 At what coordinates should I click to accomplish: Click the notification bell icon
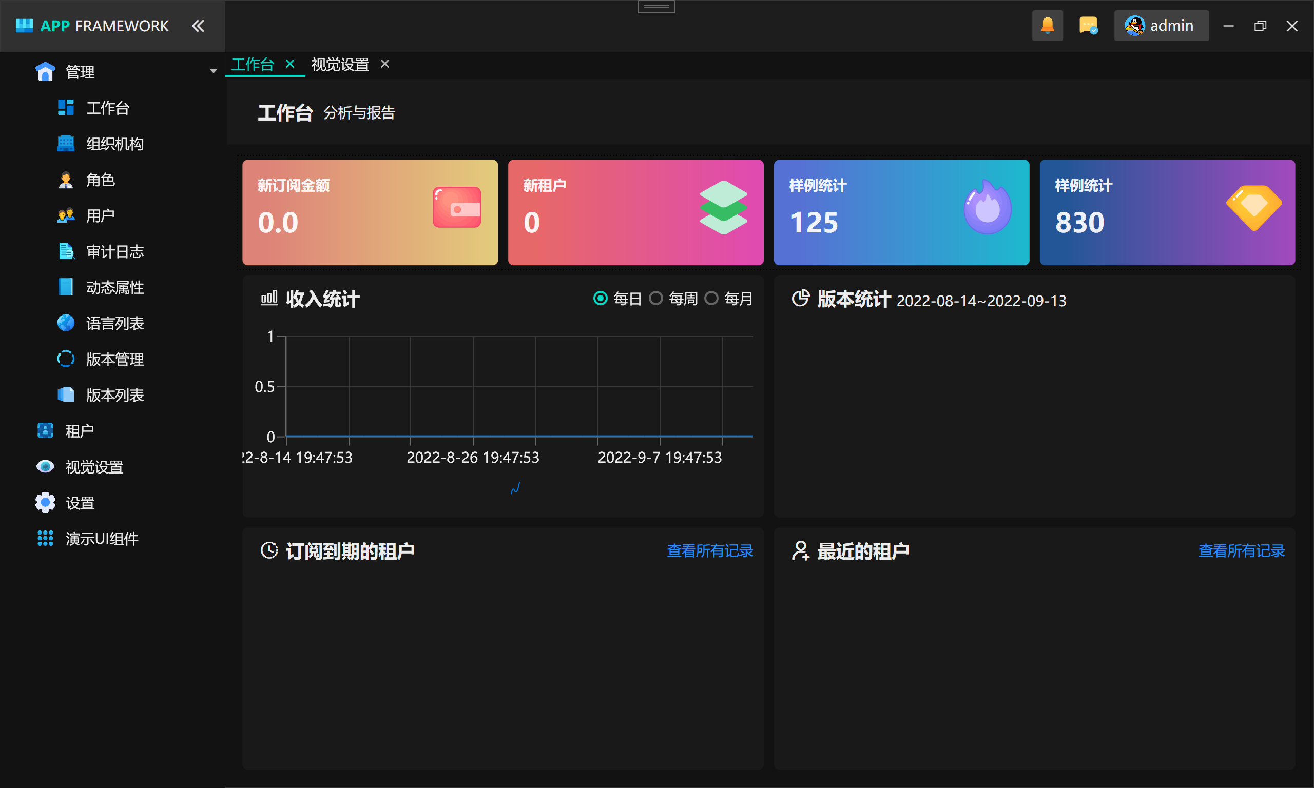click(1047, 26)
